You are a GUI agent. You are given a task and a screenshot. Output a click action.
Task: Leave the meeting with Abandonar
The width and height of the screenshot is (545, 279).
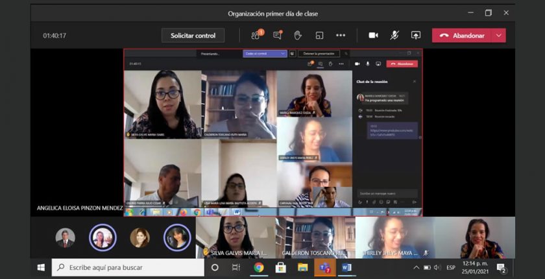461,36
